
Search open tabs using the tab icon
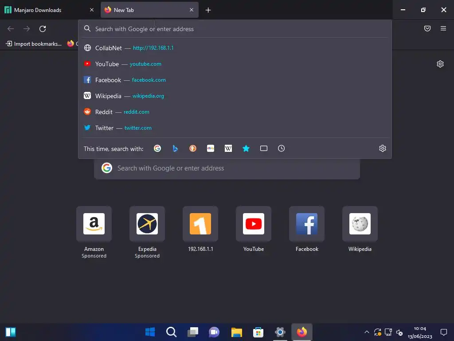263,148
